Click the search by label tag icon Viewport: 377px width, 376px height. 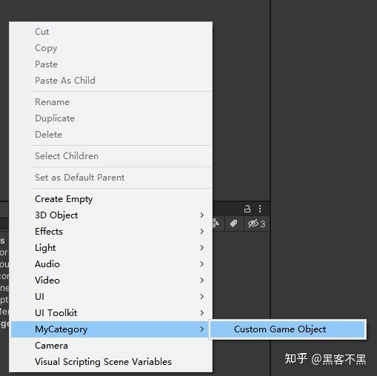click(233, 224)
